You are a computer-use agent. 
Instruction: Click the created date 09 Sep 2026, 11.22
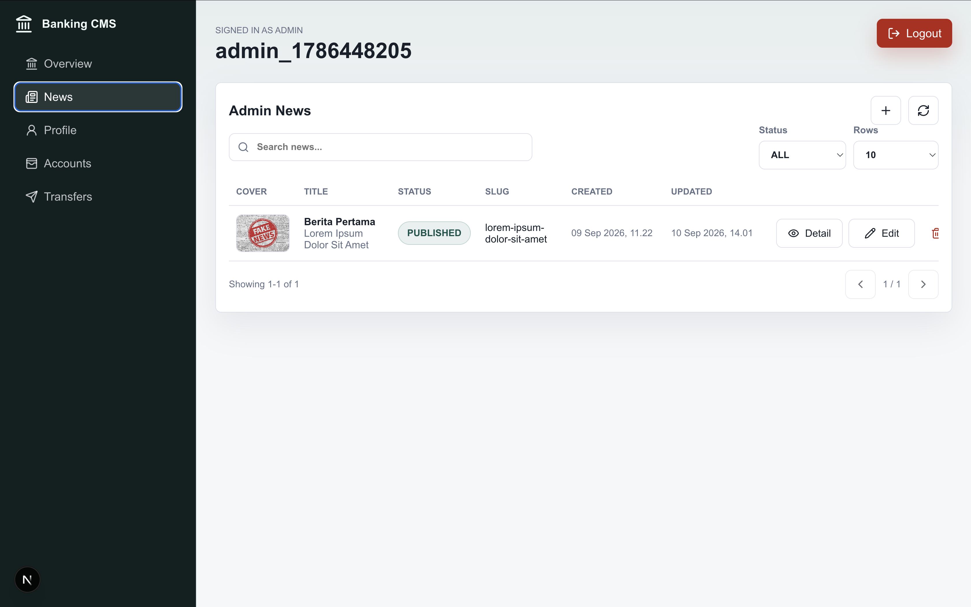click(x=612, y=233)
